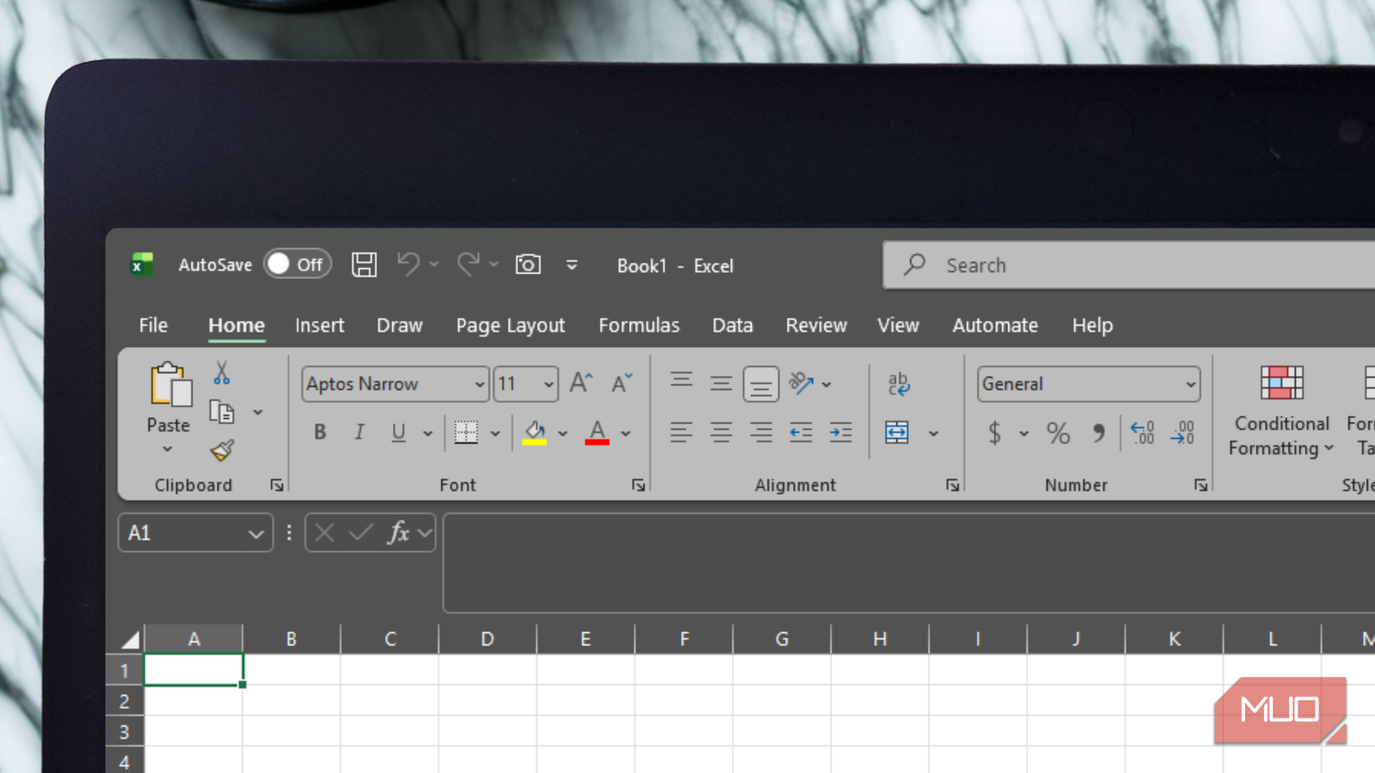The width and height of the screenshot is (1375, 773).
Task: Toggle Bold formatting
Action: click(320, 432)
